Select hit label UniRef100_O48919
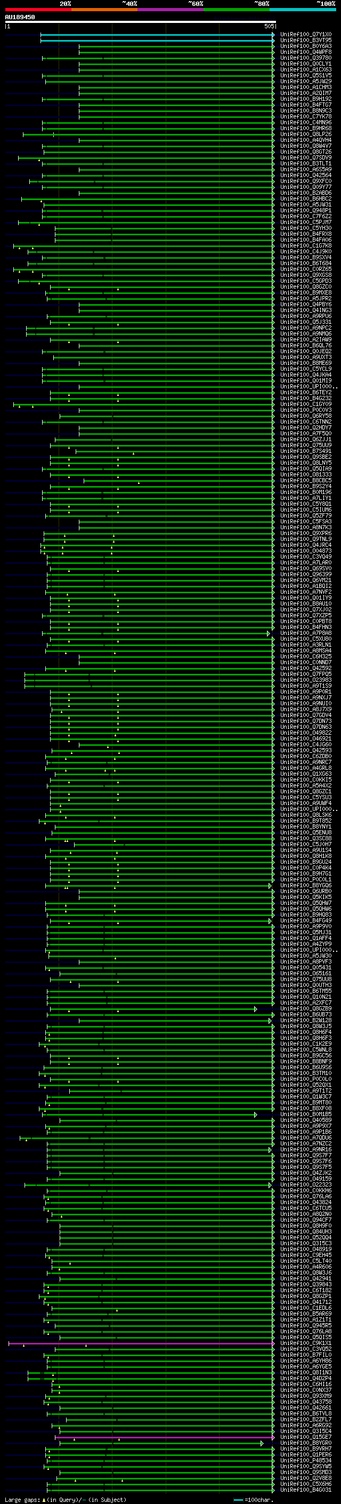341x1504 pixels. [x=306, y=1250]
